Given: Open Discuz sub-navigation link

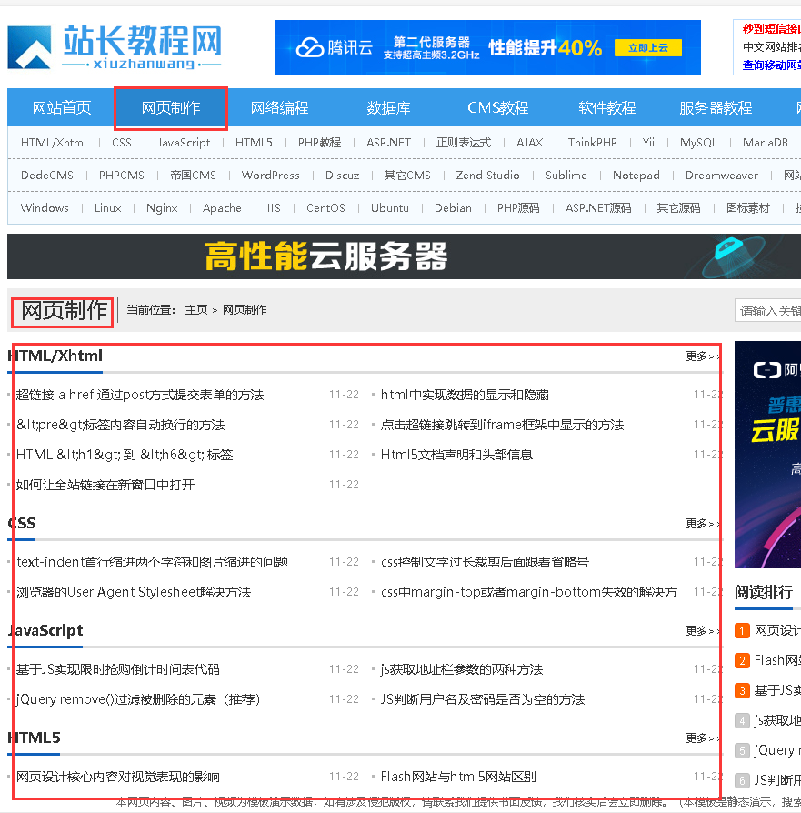Looking at the screenshot, I should coord(342,176).
